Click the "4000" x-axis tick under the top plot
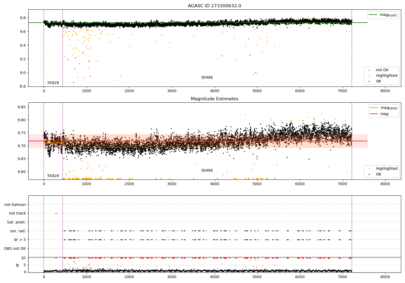 [215, 91]
